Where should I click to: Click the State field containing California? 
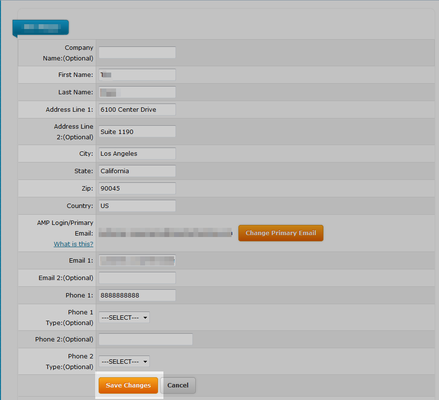tap(137, 171)
